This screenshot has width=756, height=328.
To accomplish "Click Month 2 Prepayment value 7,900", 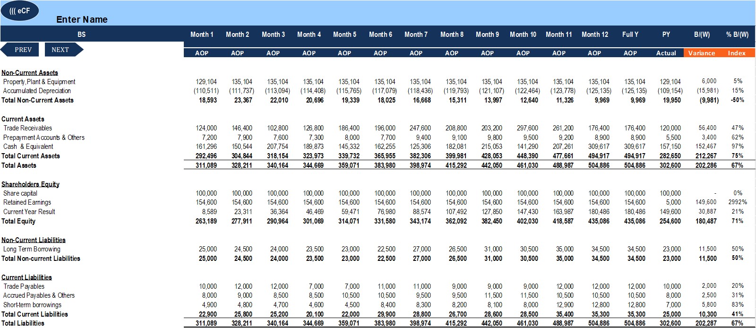I will 245,138.
